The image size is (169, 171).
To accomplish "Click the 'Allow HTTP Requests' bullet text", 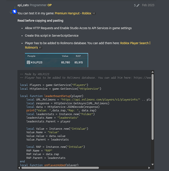I will pos(78,28).
